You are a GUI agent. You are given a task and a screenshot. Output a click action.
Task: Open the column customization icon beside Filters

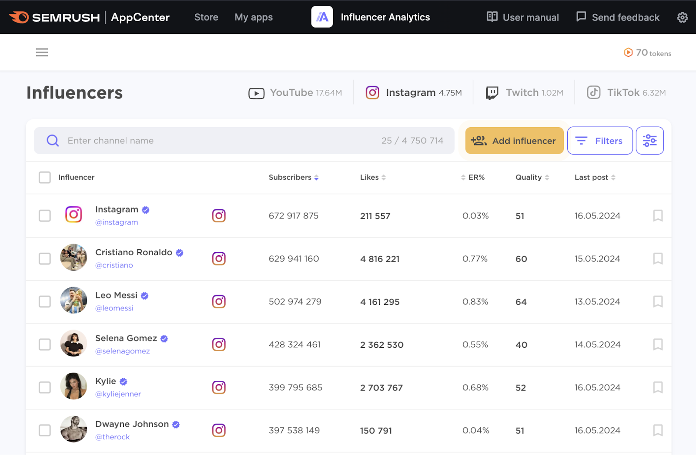[649, 140]
